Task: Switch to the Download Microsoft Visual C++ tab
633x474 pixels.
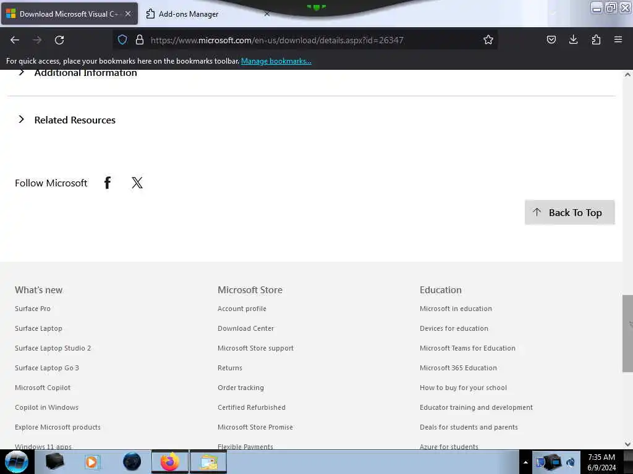Action: (69, 14)
